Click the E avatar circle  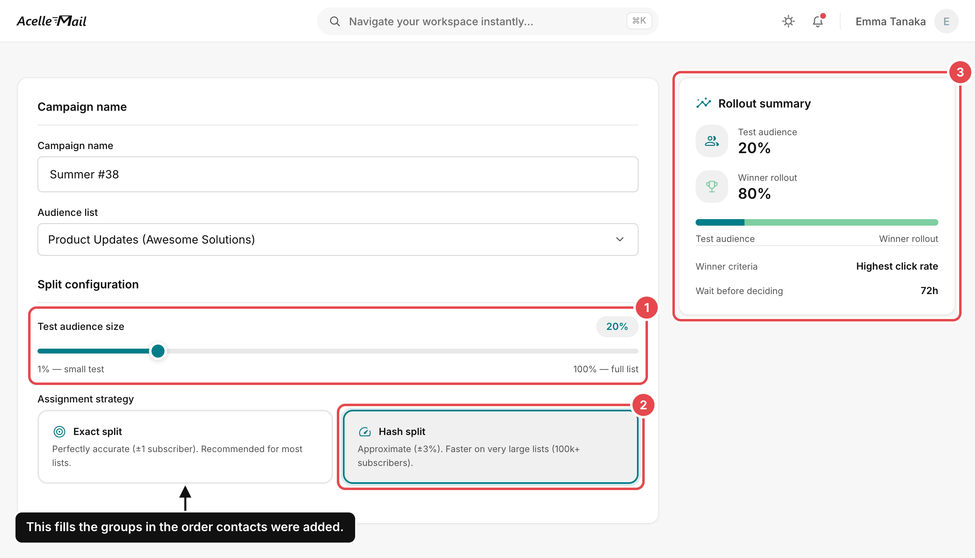[946, 21]
